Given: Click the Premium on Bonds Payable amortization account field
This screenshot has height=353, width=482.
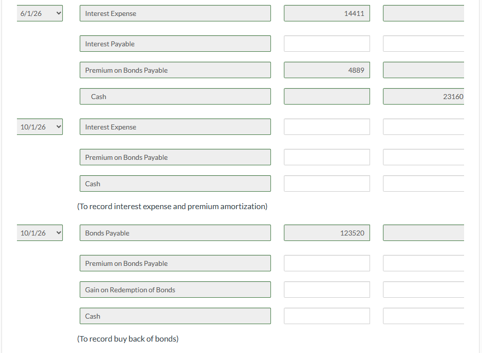Looking at the screenshot, I should [x=175, y=157].
